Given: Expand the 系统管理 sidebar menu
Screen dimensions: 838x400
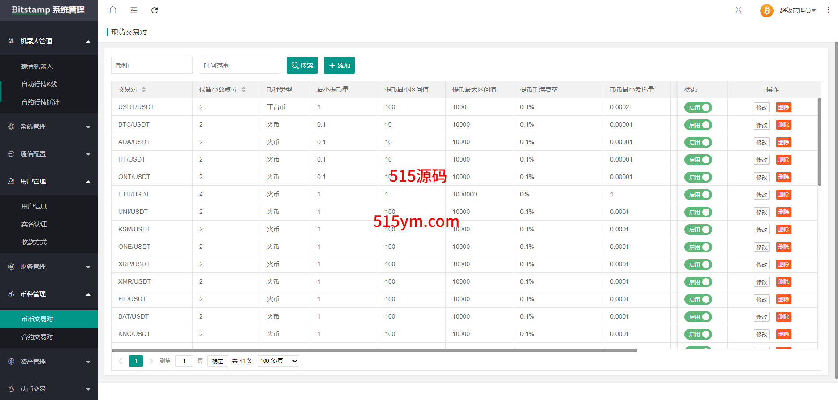Looking at the screenshot, I should point(48,127).
